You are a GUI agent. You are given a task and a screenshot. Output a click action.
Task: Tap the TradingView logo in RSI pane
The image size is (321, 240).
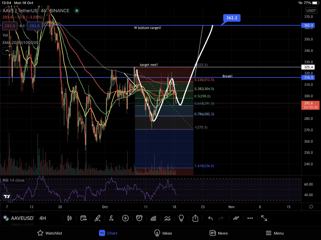point(7,197)
